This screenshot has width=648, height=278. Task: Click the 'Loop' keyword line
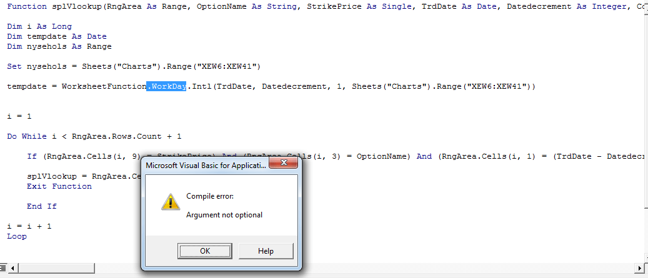click(17, 236)
